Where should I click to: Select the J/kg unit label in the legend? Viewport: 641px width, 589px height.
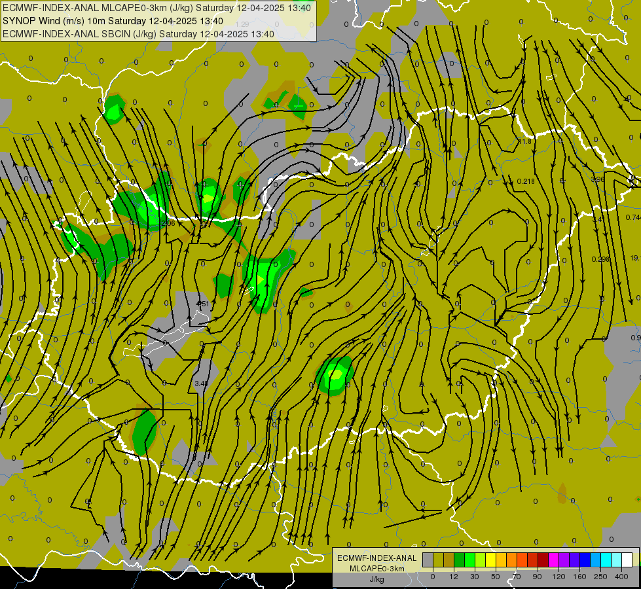tap(377, 579)
